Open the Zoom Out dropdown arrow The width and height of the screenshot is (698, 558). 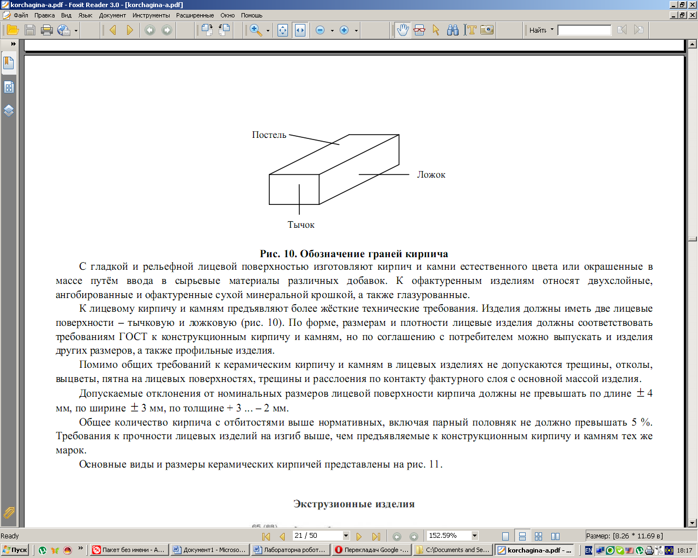pyautogui.click(x=332, y=31)
